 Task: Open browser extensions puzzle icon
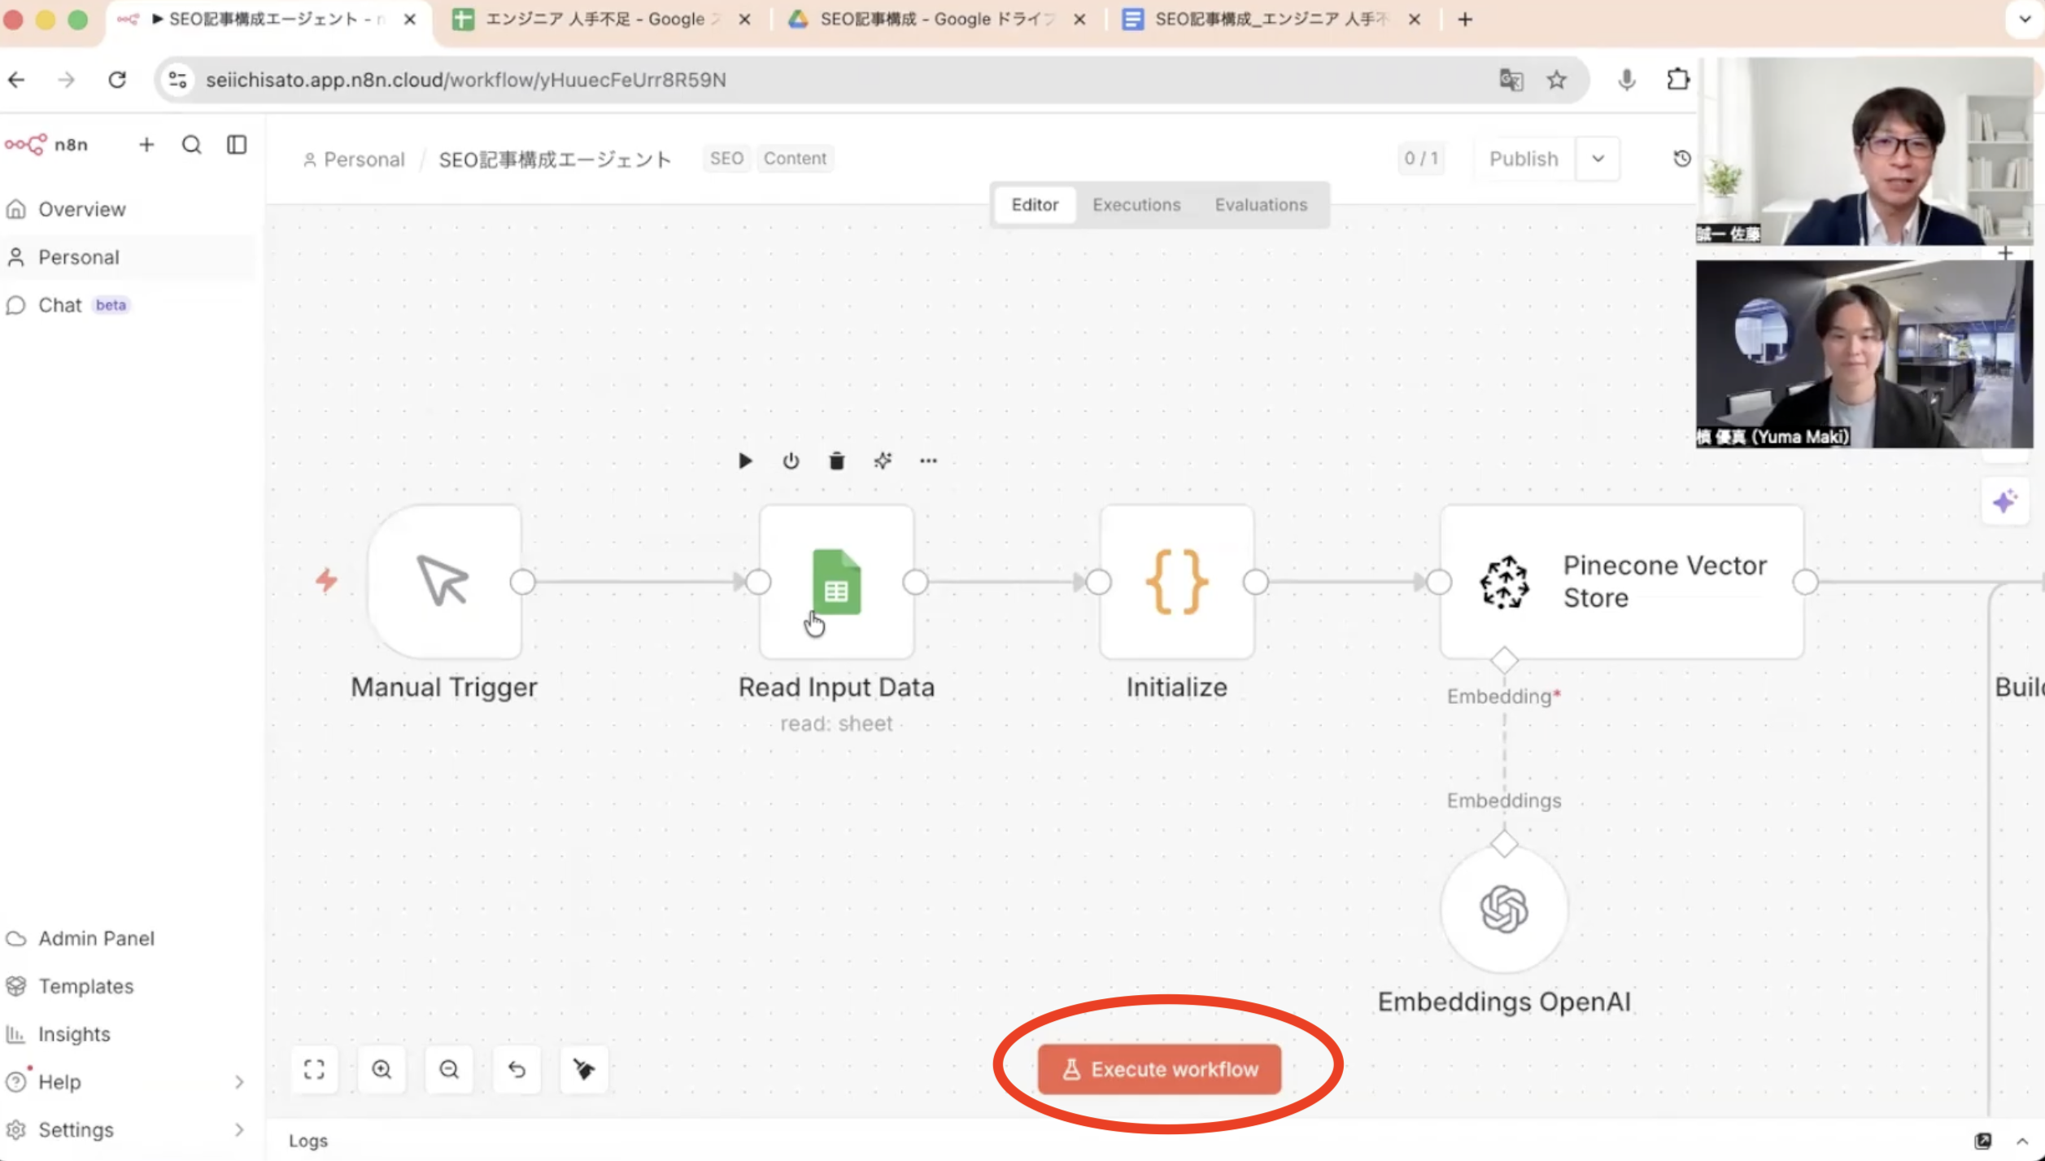click(1677, 80)
